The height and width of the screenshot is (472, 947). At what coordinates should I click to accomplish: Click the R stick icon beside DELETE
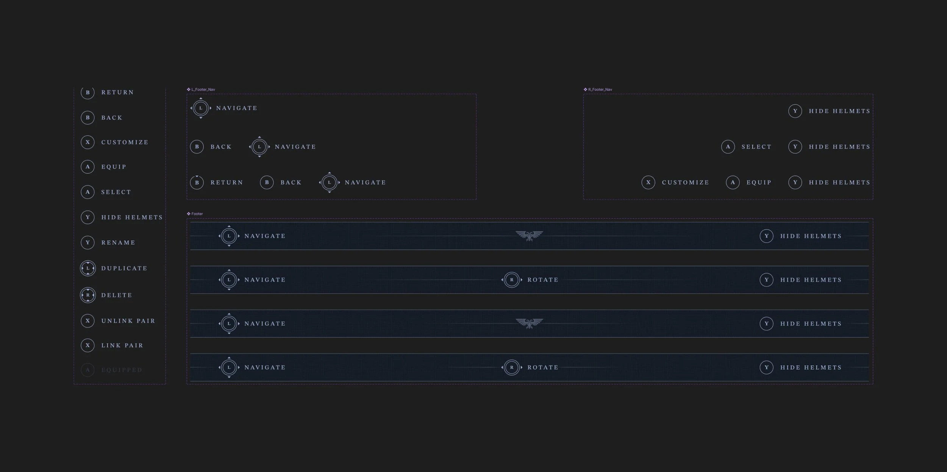tap(88, 295)
